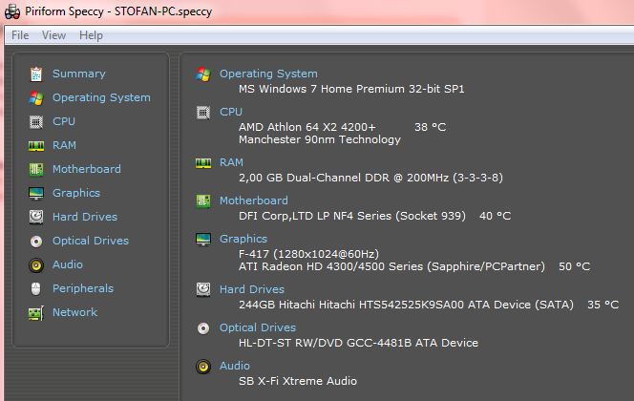This screenshot has height=401, width=634.
Task: Click the Optical Drives disc icon in sidebar
Action: click(x=36, y=241)
